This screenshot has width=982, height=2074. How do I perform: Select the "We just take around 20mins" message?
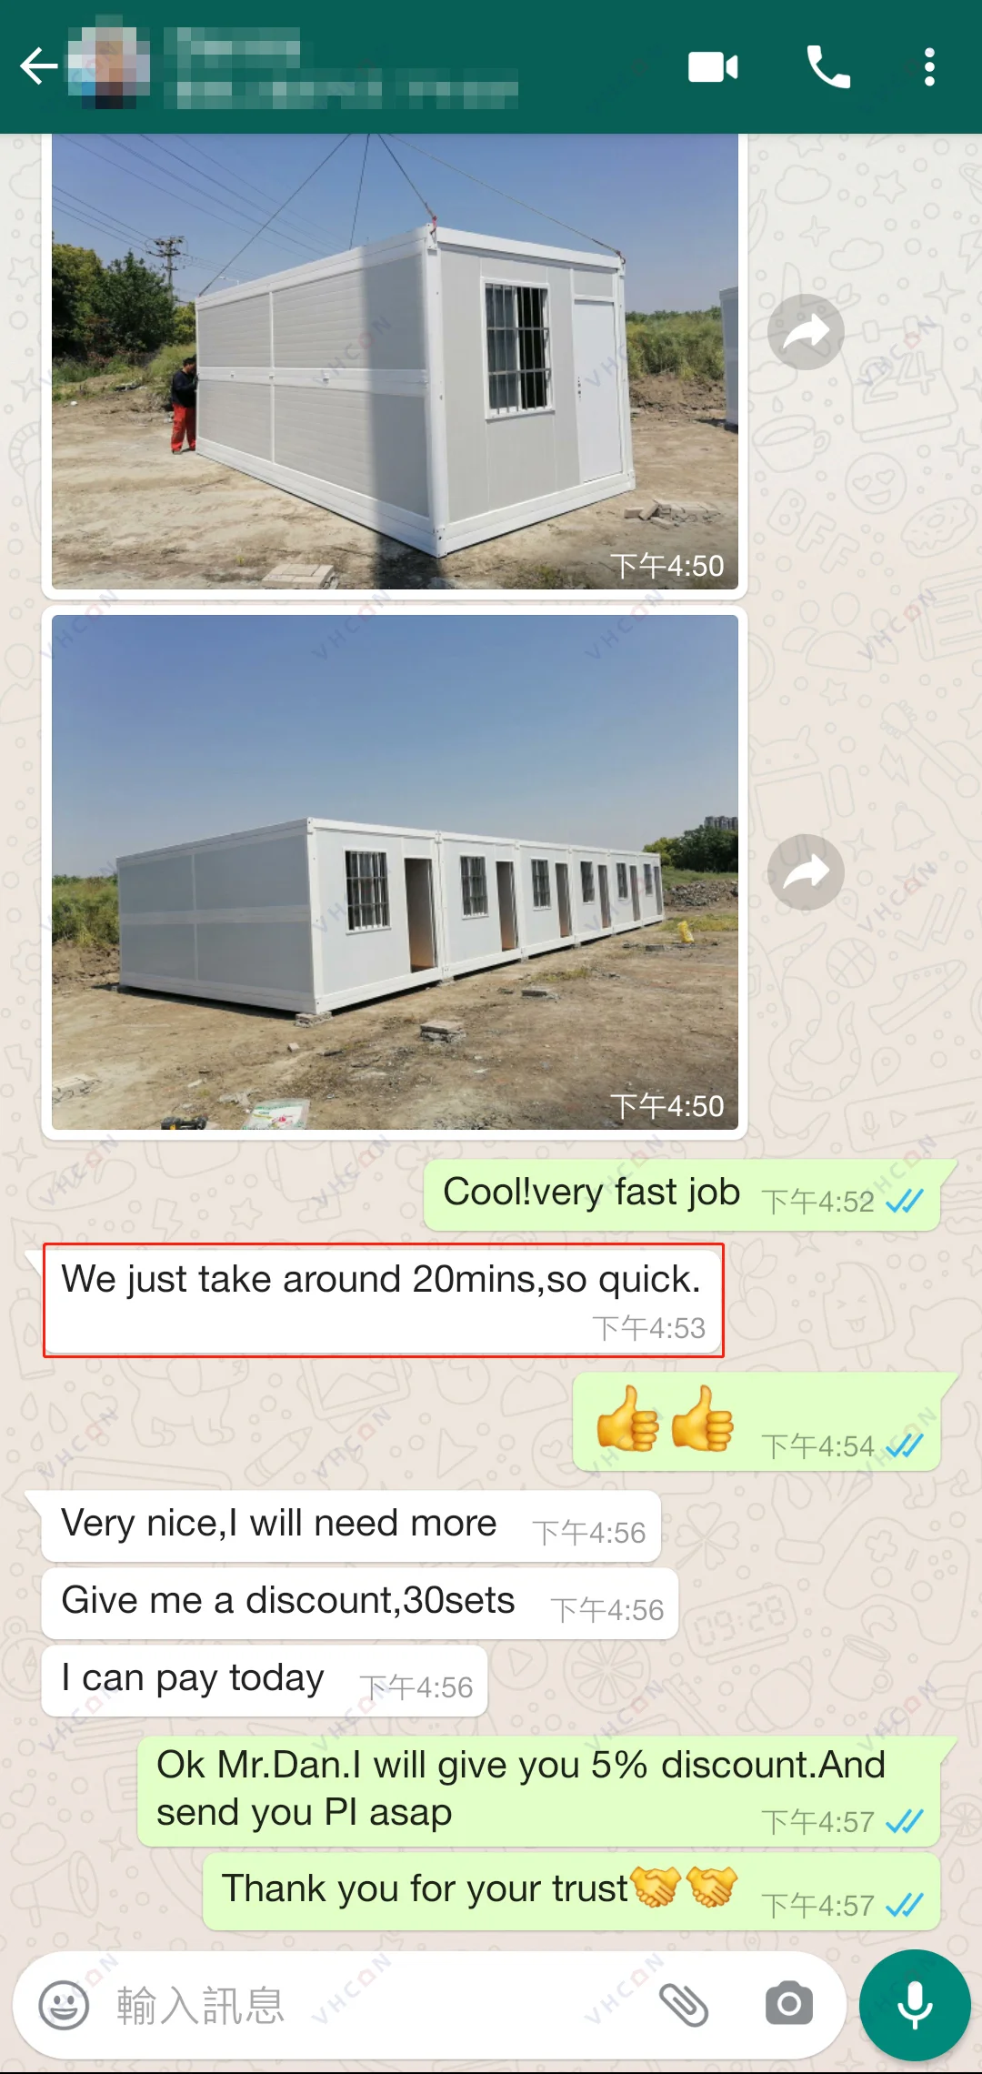[383, 1300]
